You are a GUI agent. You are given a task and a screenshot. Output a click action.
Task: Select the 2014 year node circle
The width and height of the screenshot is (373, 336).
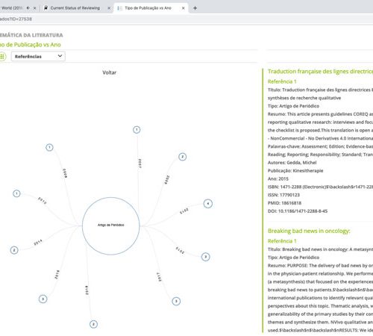coord(14,250)
